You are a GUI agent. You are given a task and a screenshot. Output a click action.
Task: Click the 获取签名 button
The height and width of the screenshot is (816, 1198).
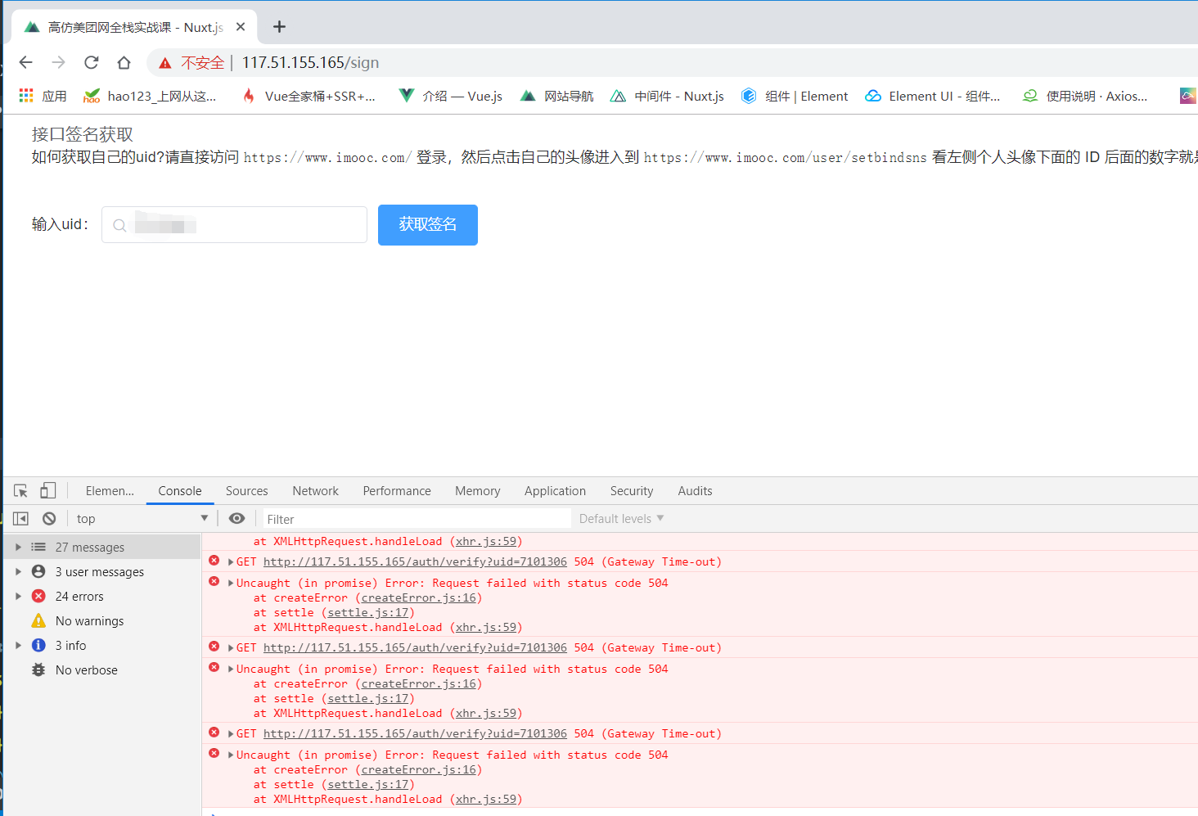pyautogui.click(x=427, y=224)
